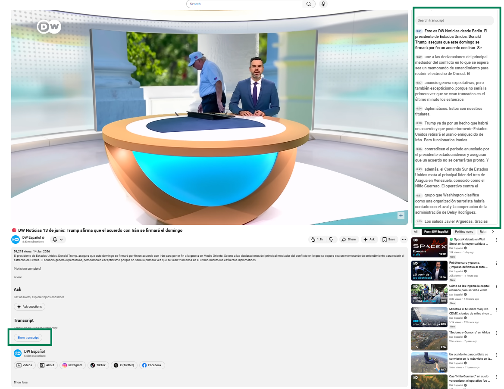Jump to transcript timestamp 0:28

(x=419, y=123)
